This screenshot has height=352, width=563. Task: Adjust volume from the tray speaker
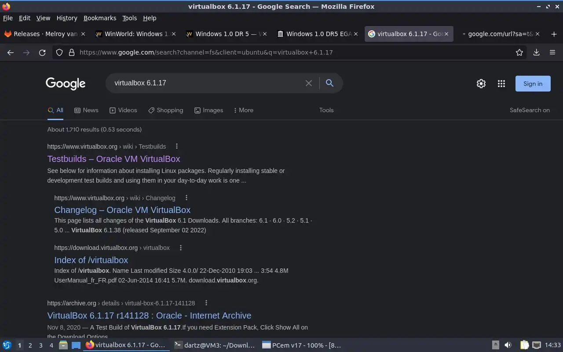click(508, 345)
